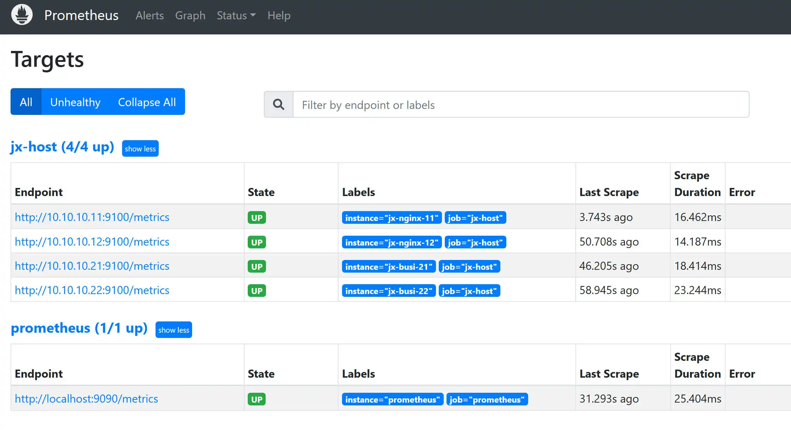Click UP badge for 10.10.10.12
This screenshot has height=430, width=791.
point(257,242)
